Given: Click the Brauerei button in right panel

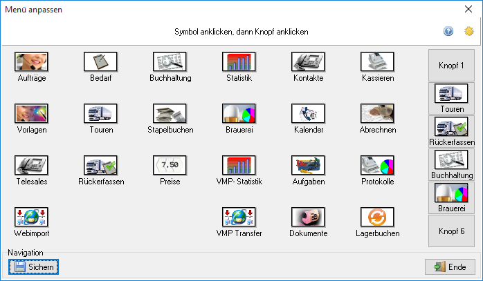Looking at the screenshot, I should (451, 197).
